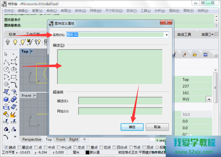Switch to the Perspective viewport tab
This screenshot has height=157, width=221.
(31, 139)
